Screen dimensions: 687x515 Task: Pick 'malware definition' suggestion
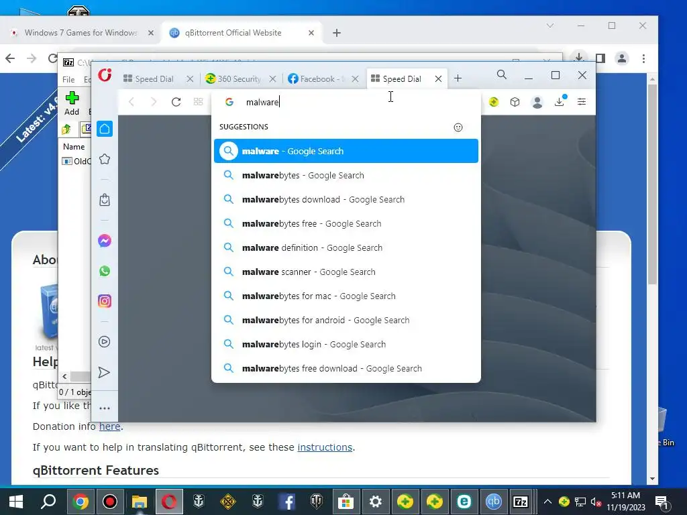click(x=346, y=247)
